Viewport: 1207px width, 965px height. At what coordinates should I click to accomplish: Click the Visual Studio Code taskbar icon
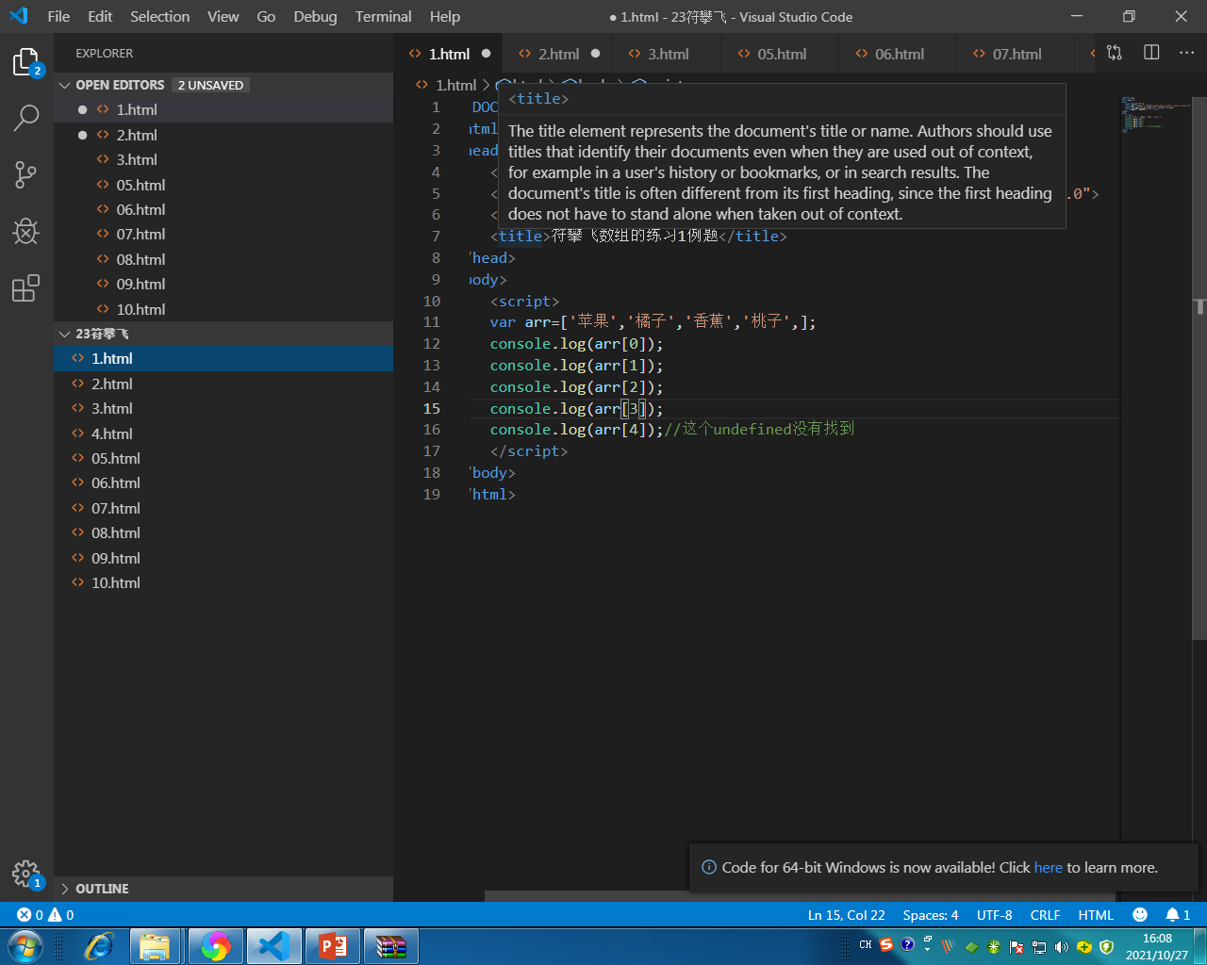point(273,946)
